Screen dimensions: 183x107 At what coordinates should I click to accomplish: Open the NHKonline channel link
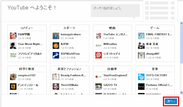pyautogui.click(x=110, y=44)
